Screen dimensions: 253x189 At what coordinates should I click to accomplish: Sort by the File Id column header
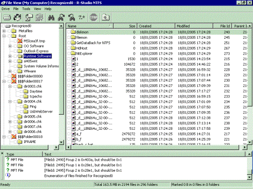tap(222, 26)
